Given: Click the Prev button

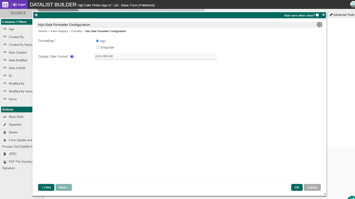Looking at the screenshot, I should click(x=46, y=187).
